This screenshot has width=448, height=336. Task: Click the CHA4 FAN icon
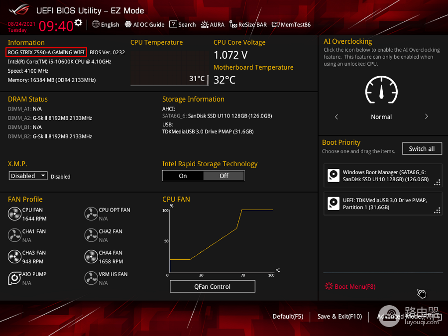[91, 256]
